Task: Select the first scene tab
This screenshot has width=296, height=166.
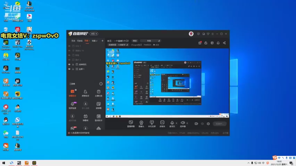Action: point(73,41)
